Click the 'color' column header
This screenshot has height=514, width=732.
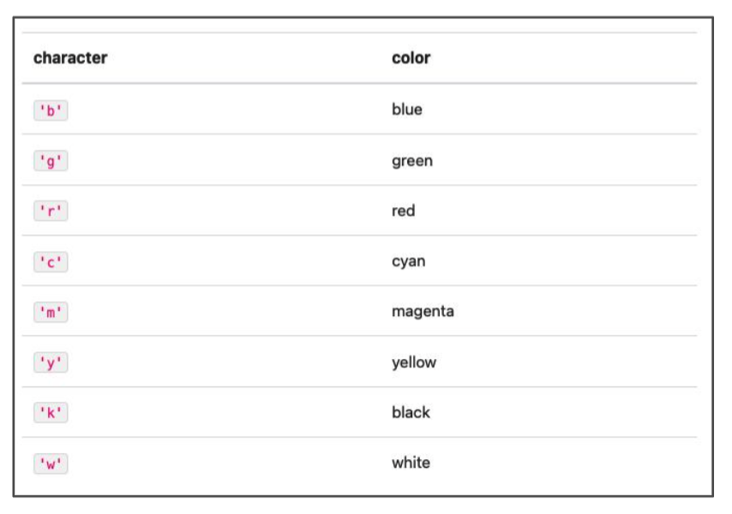411,58
